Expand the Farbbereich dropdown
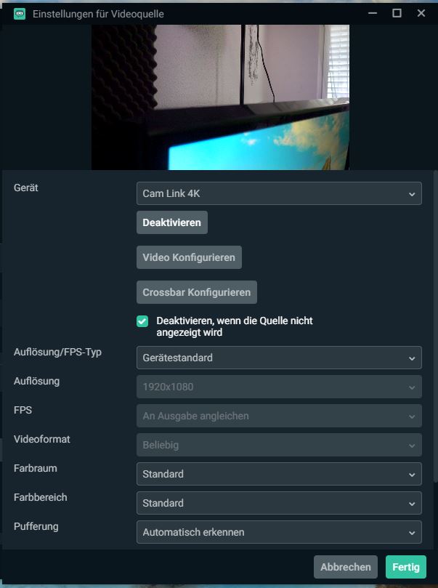 point(279,503)
